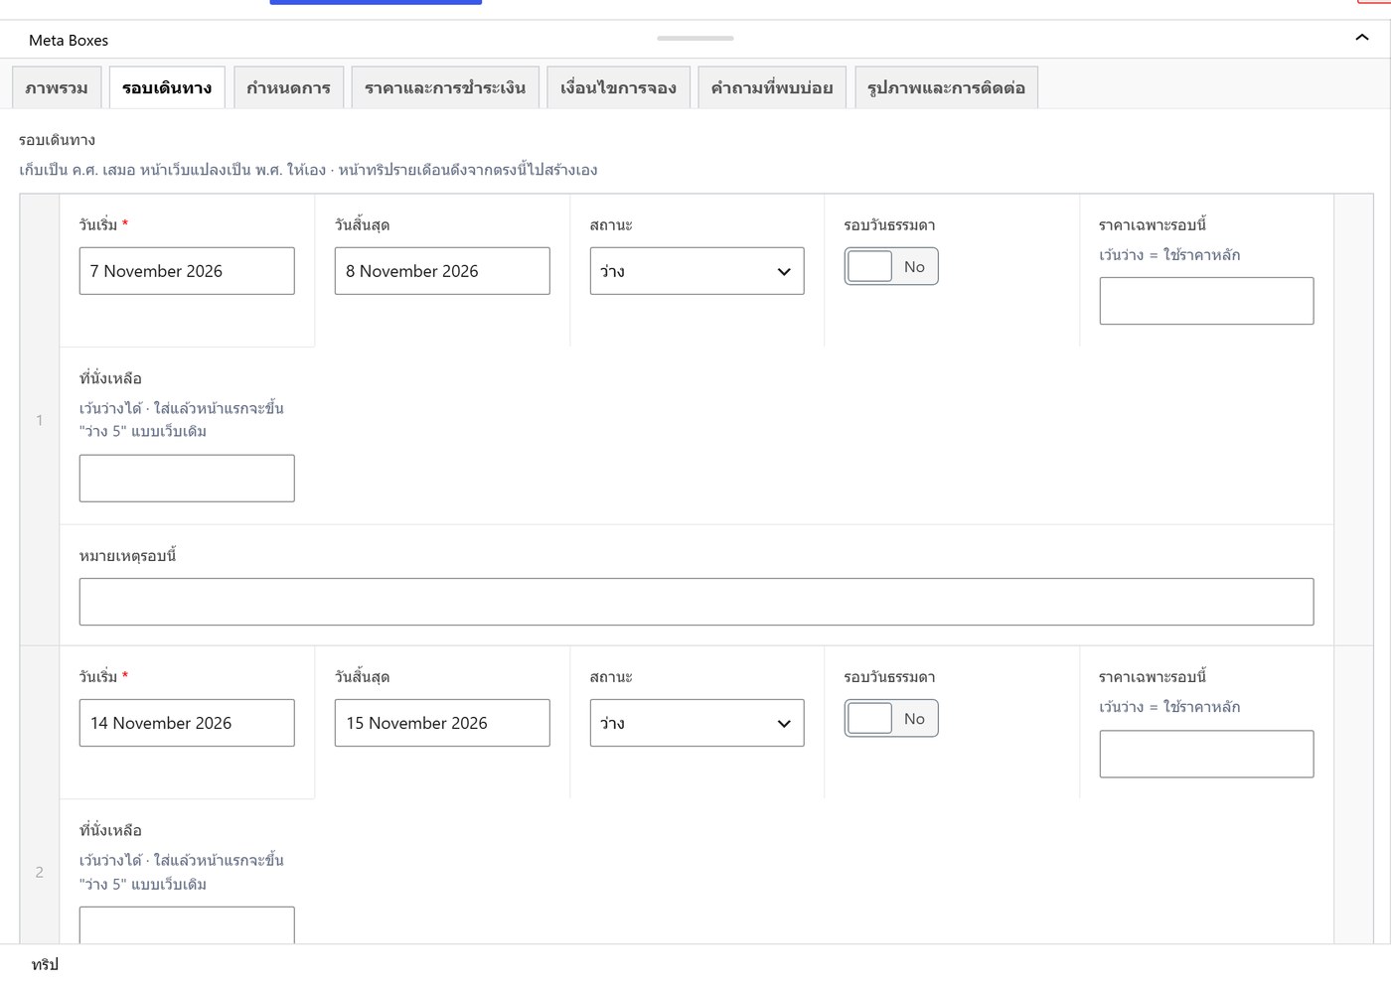Open the รูปภาพและการติดต่อ tab
The image size is (1391, 983).
click(946, 87)
